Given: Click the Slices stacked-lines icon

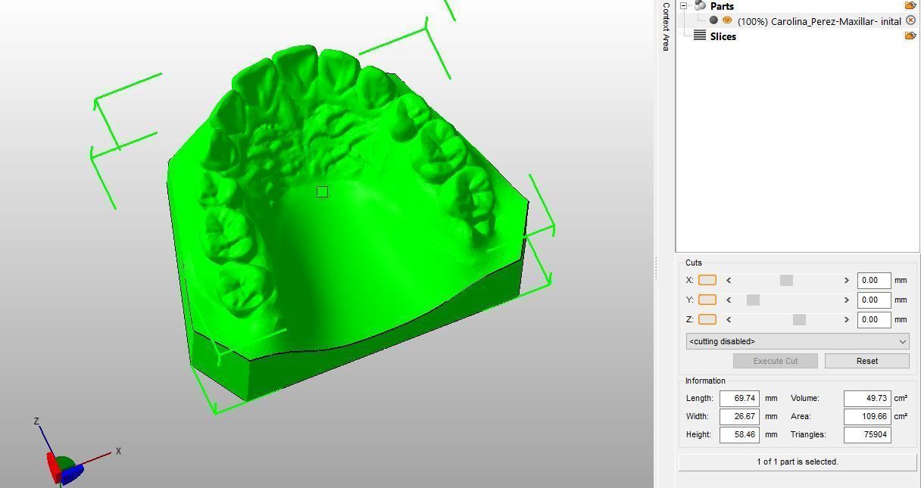Looking at the screenshot, I should click(x=700, y=36).
